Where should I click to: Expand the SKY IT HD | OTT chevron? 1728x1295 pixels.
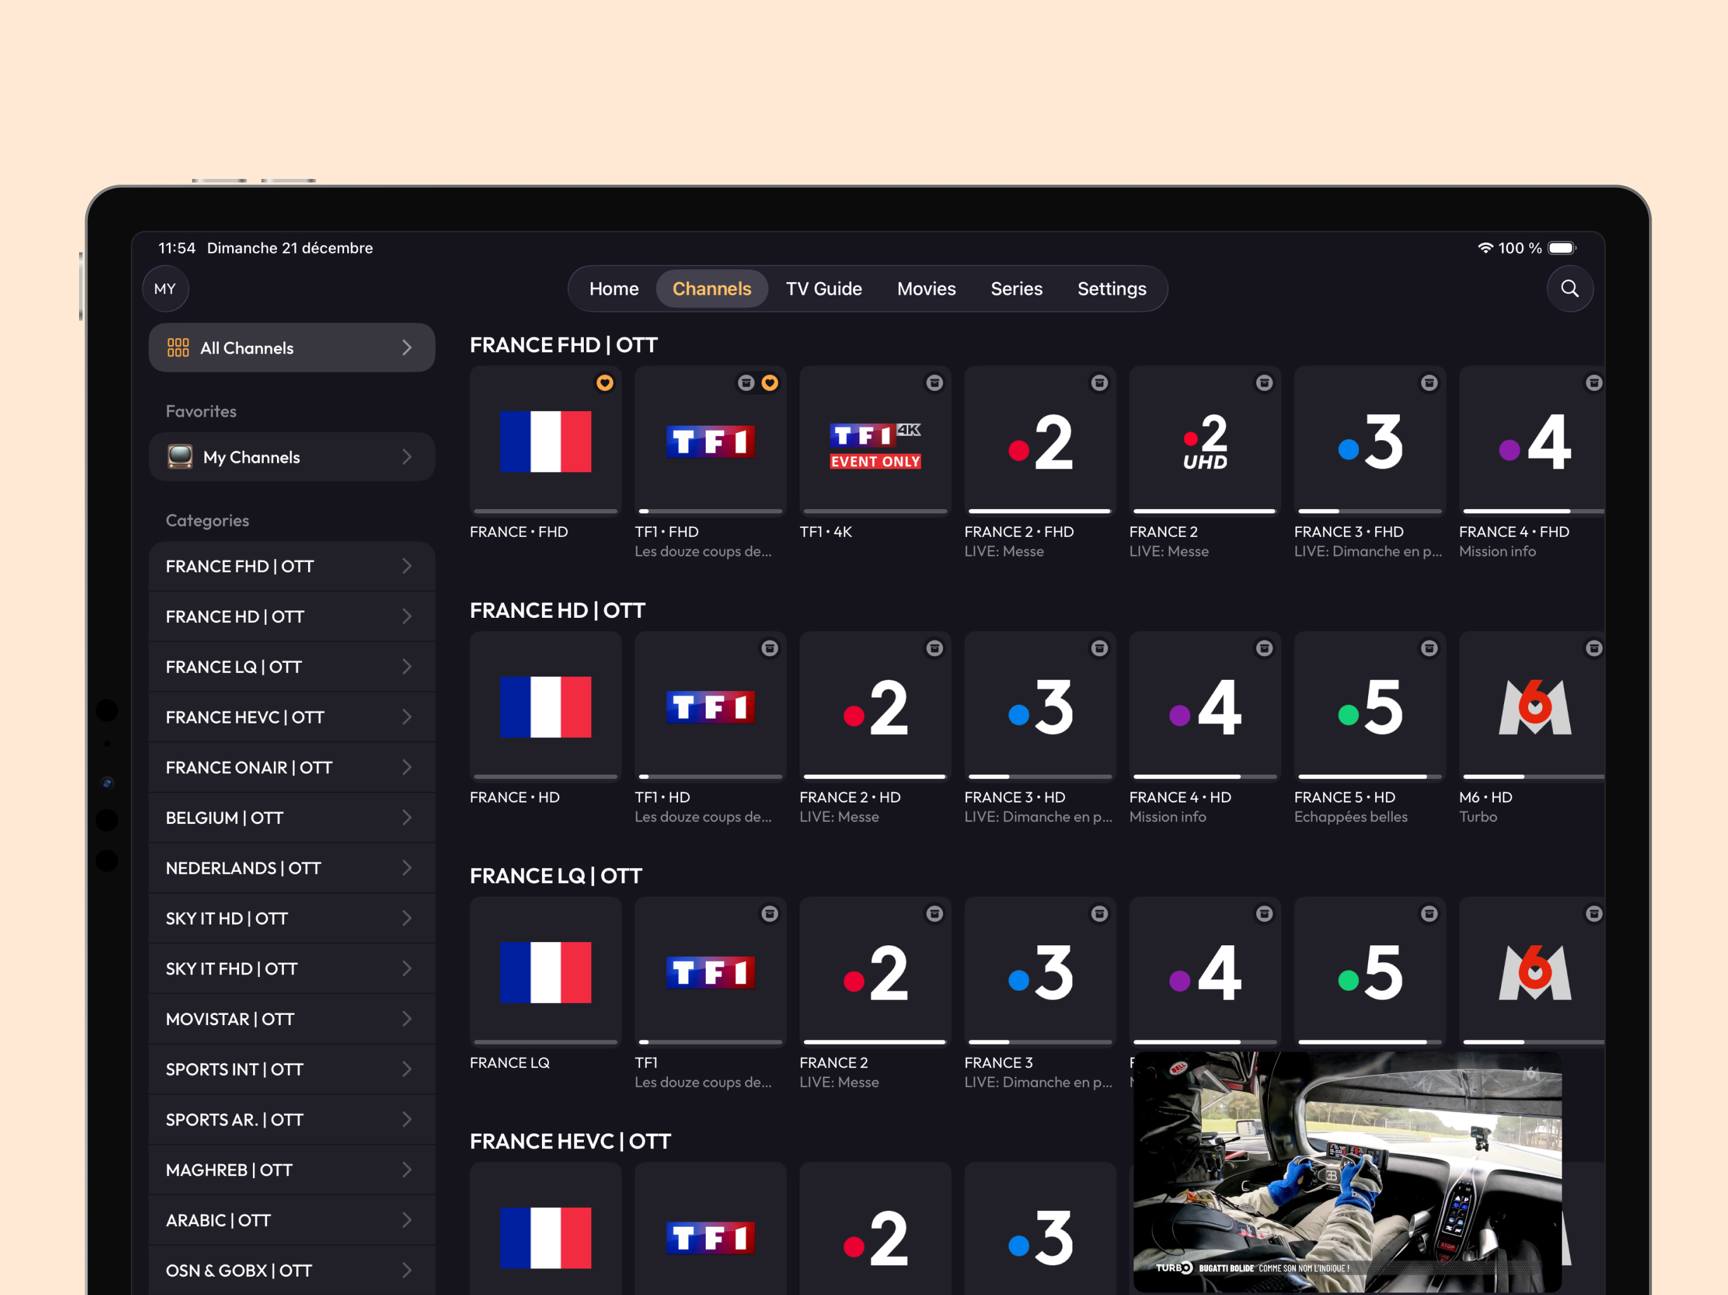406,919
